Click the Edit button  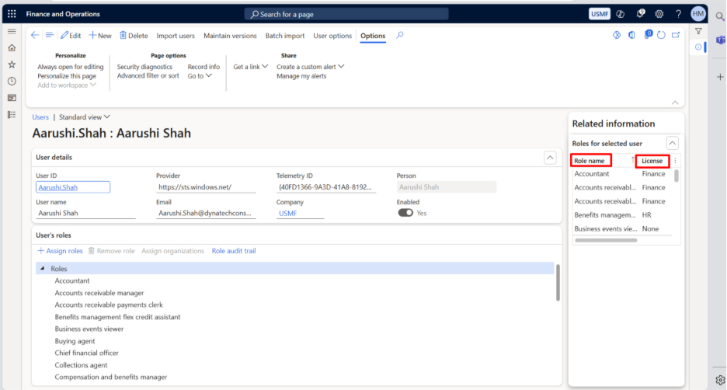(71, 35)
